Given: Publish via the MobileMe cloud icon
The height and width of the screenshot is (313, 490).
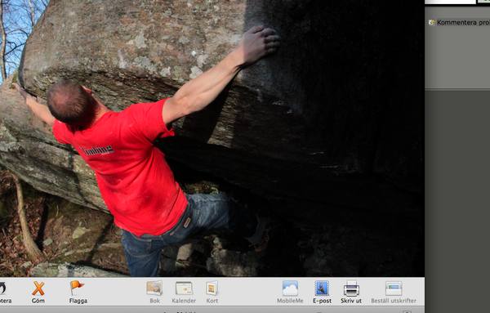Looking at the screenshot, I should click(290, 288).
